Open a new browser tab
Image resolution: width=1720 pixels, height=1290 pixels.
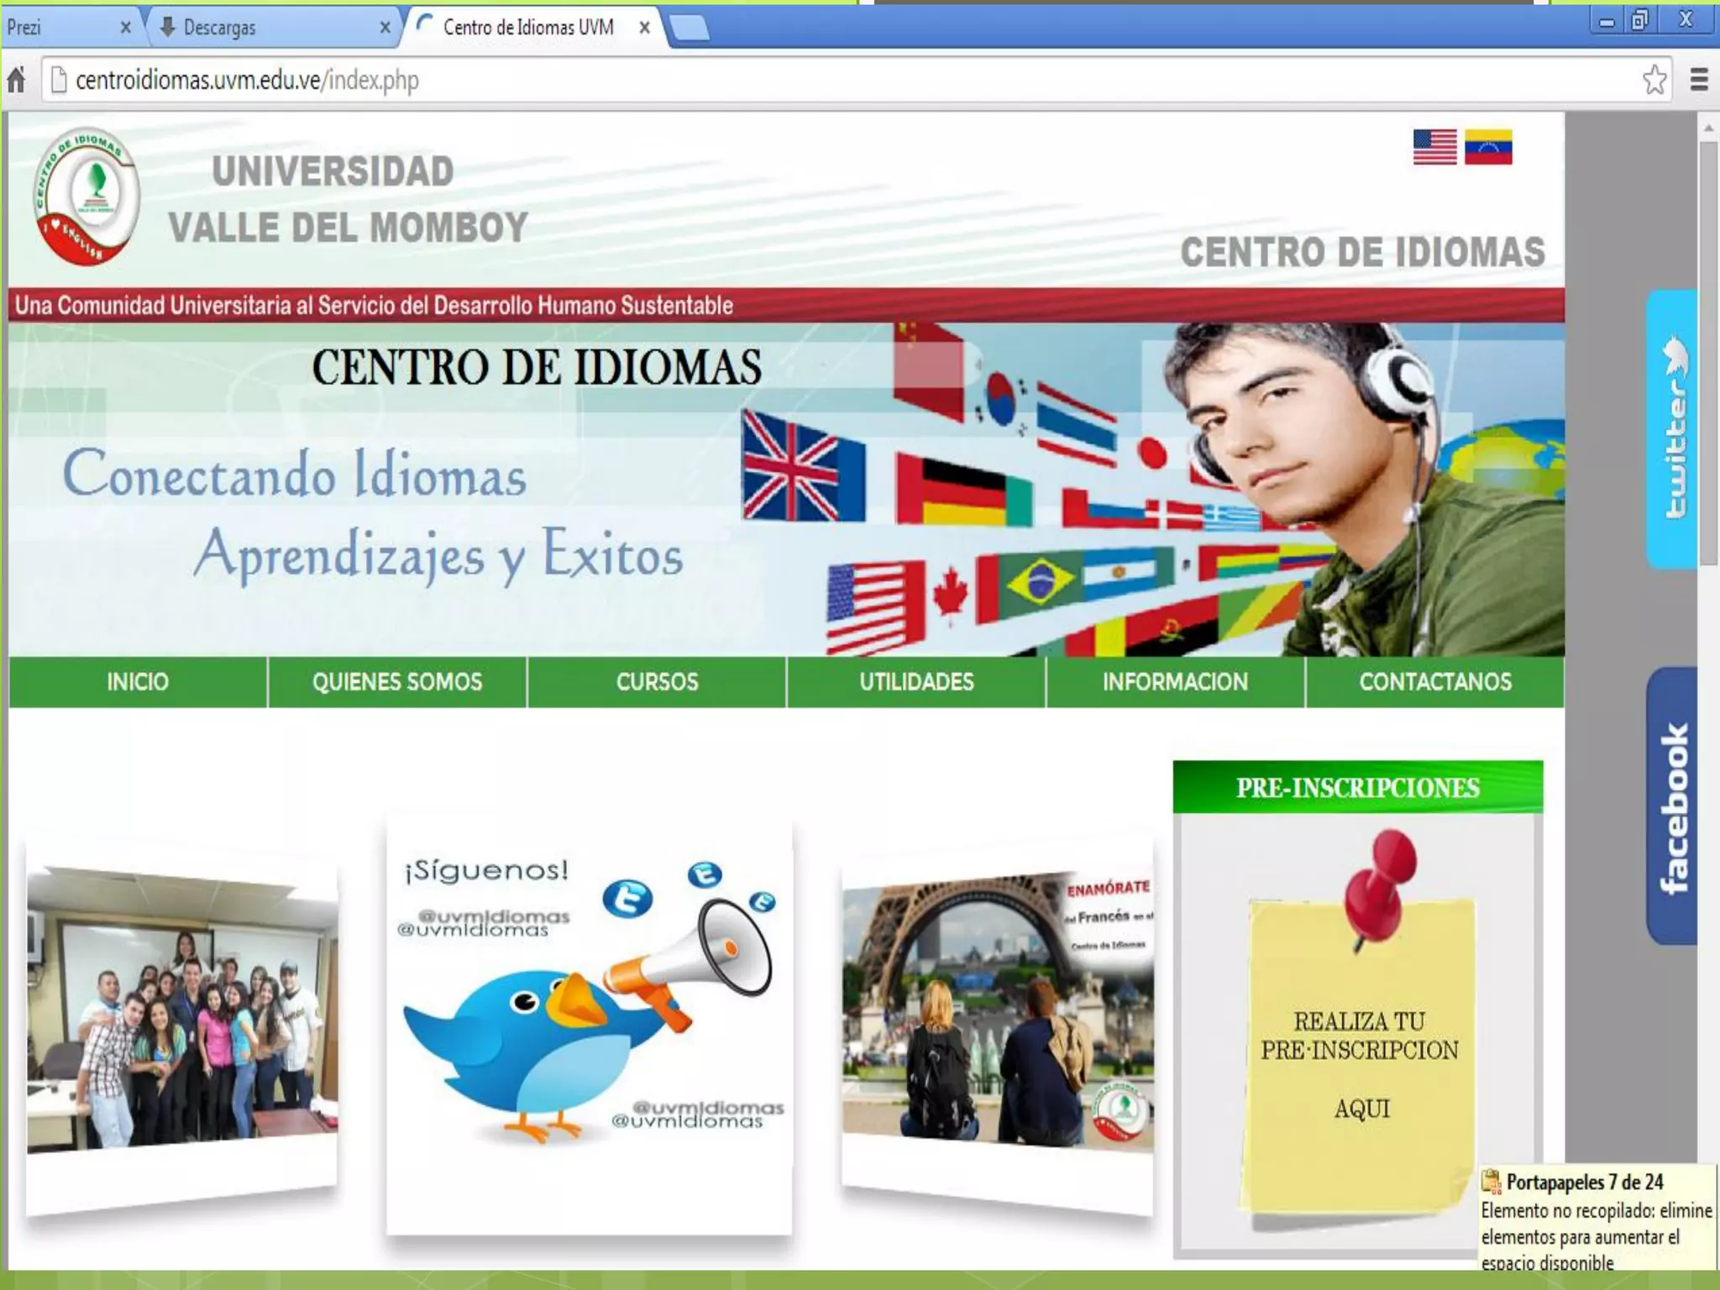690,29
